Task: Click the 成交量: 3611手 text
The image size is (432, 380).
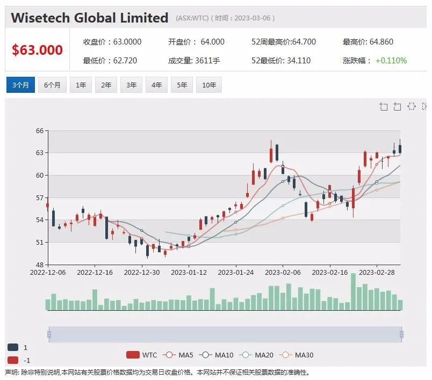Action: (194, 61)
